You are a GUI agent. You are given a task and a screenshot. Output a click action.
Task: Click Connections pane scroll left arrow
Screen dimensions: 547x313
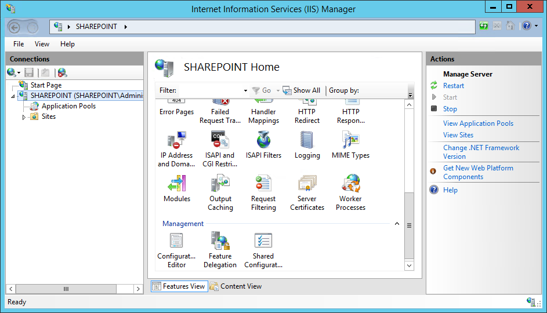click(11, 289)
